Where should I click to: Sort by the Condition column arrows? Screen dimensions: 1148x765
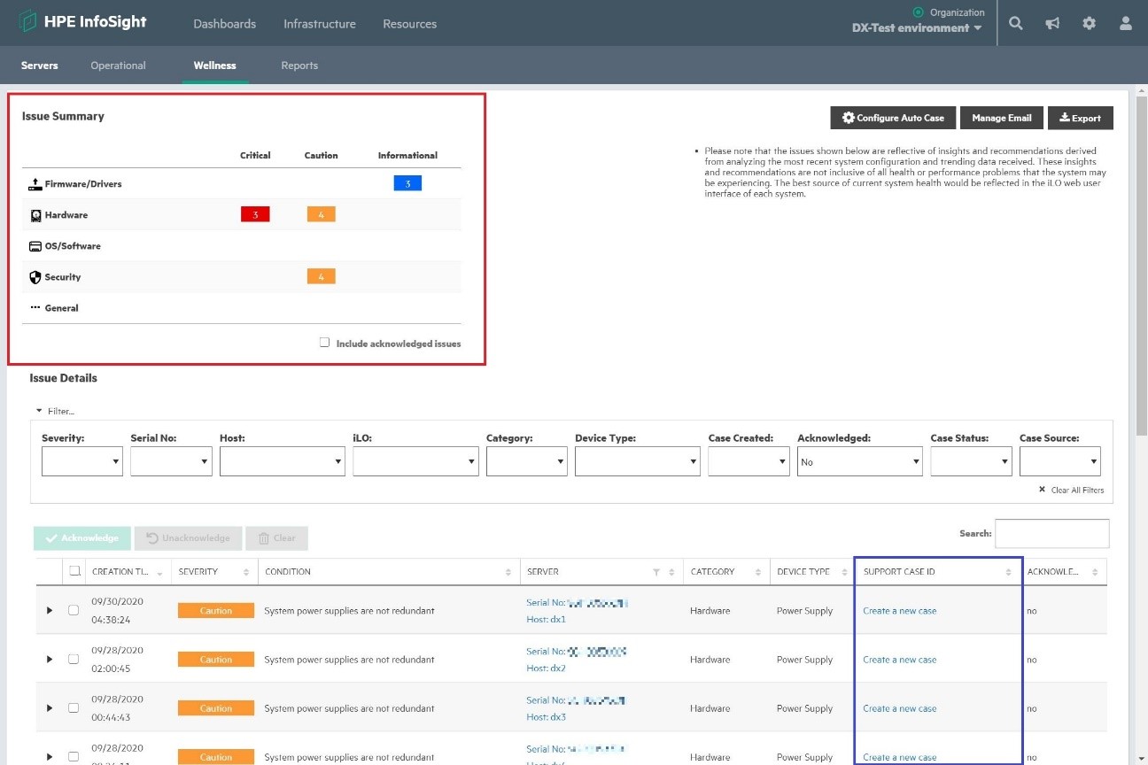(508, 572)
